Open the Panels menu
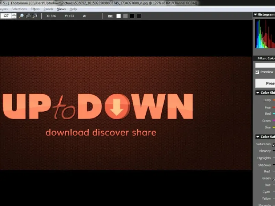This screenshot has width=275, height=206. [x=48, y=9]
